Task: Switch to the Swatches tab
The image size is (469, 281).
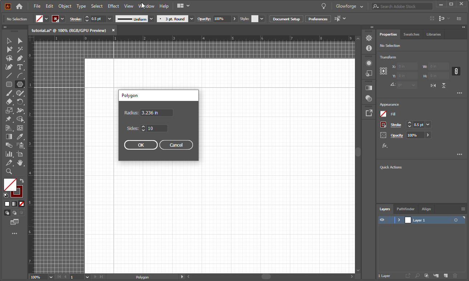Action: click(412, 34)
